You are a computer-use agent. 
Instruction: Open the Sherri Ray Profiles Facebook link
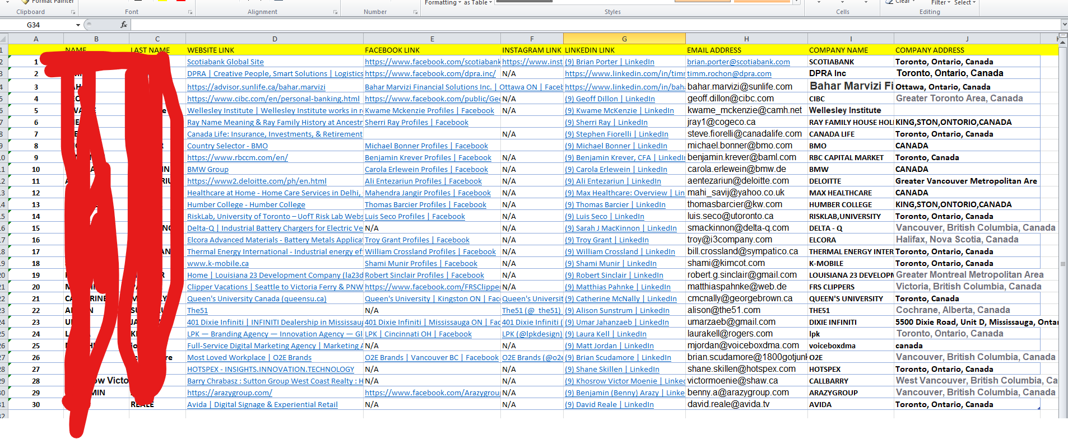(x=416, y=123)
